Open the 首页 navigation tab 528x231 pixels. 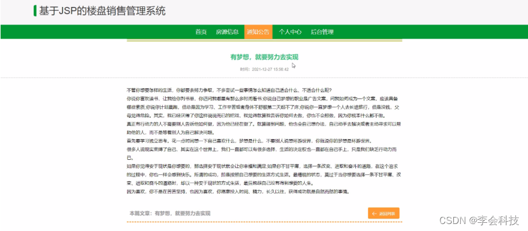[x=201, y=32]
